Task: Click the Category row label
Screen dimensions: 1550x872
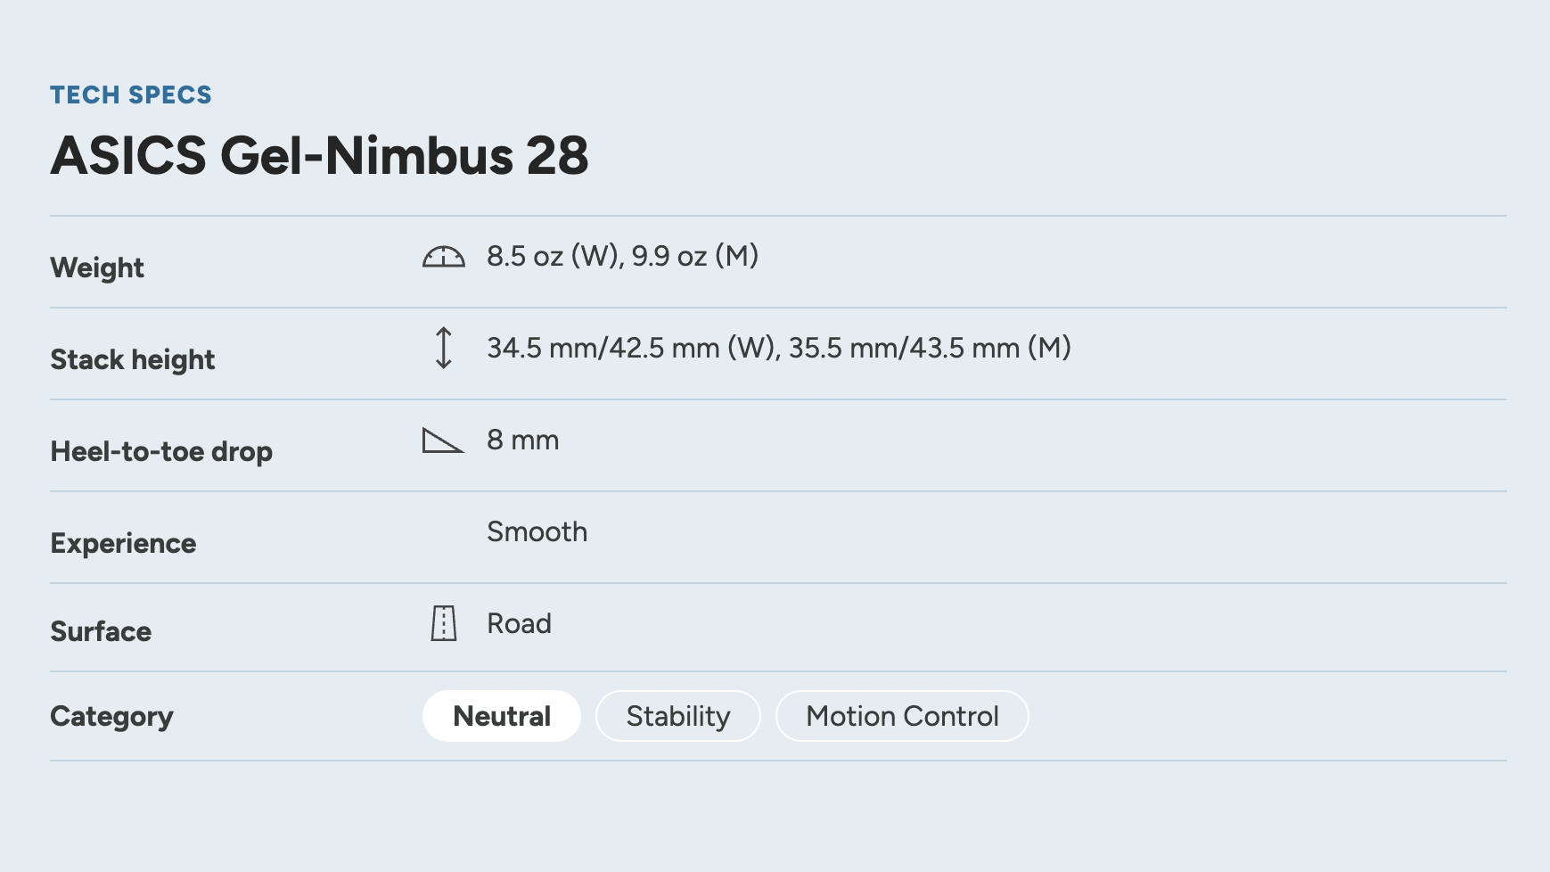Action: pos(111,716)
